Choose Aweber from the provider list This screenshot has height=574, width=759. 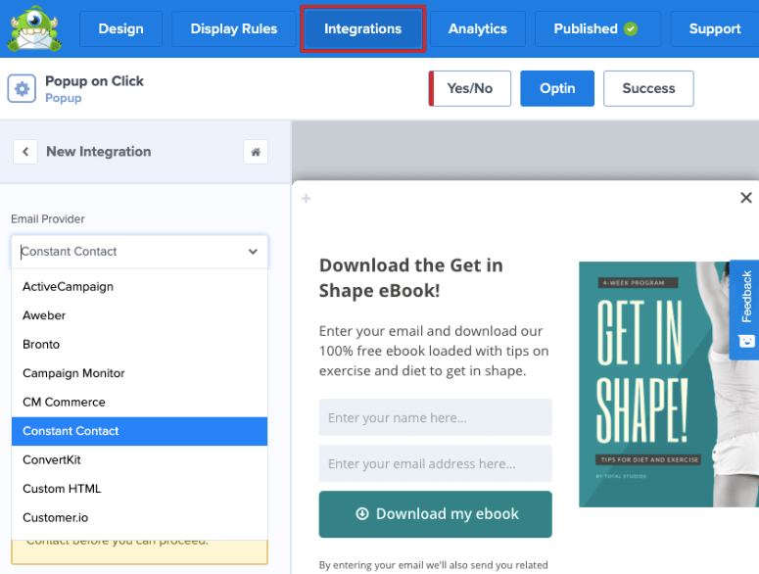click(139, 315)
